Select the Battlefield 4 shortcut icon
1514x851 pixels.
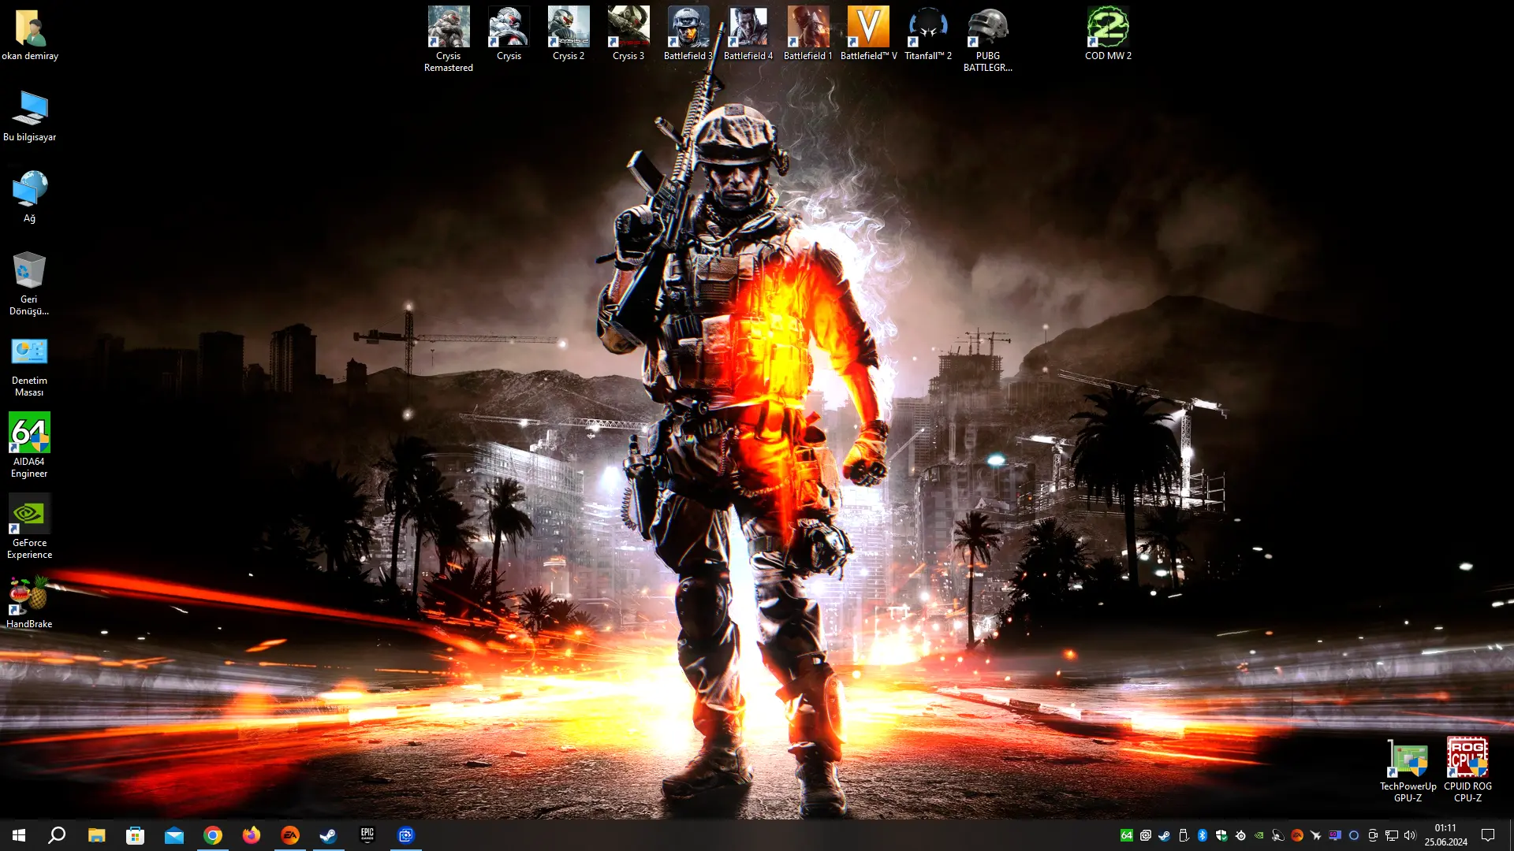(x=748, y=34)
